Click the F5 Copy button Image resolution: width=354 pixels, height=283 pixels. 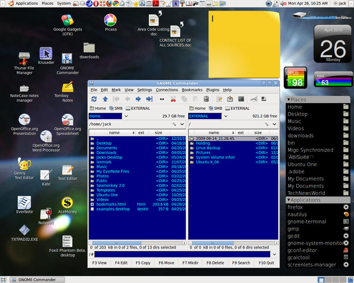(143, 263)
